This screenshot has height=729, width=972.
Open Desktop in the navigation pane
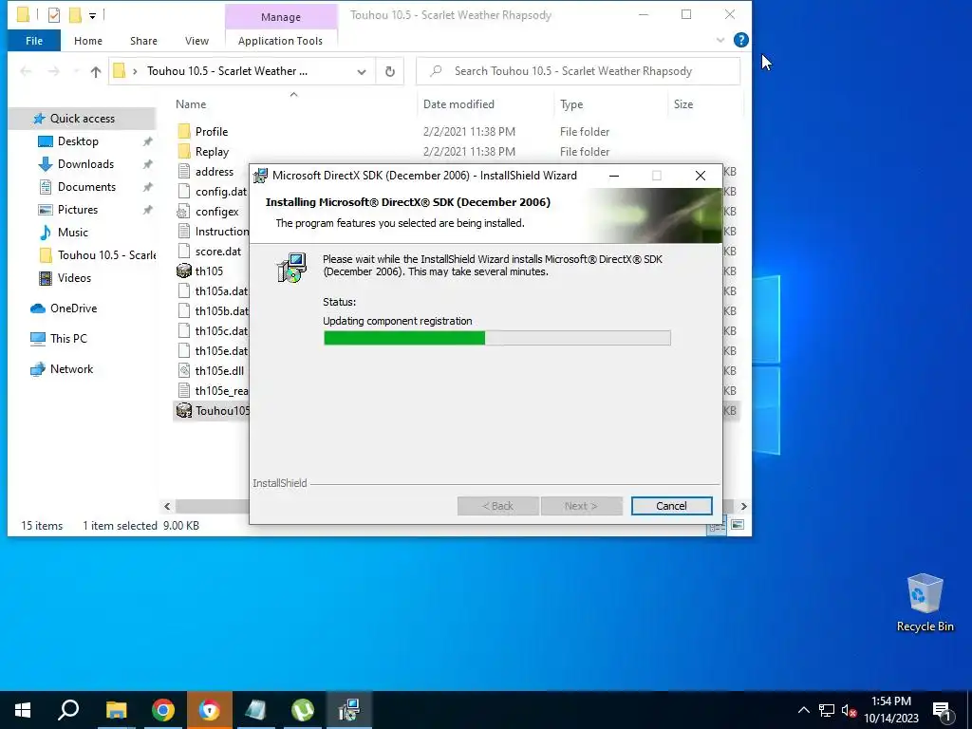coord(78,141)
